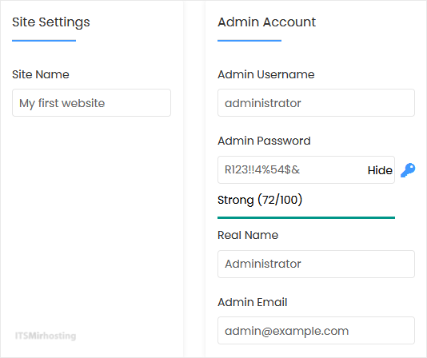The image size is (427, 358).
Task: Click the Admin Email label
Action: pos(252,302)
